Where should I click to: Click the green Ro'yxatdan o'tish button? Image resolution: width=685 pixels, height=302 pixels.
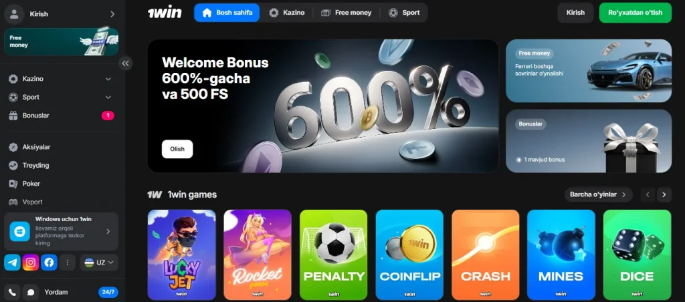(x=635, y=13)
